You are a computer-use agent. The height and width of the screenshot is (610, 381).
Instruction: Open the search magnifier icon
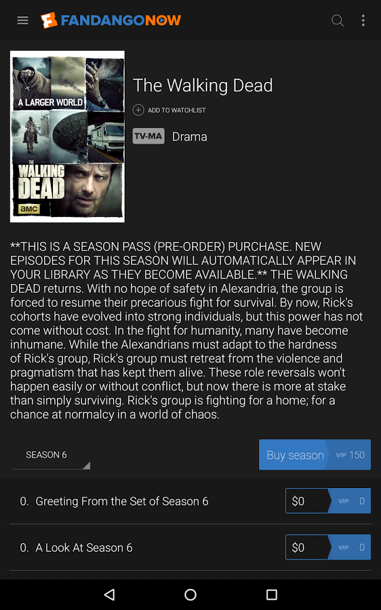[338, 20]
